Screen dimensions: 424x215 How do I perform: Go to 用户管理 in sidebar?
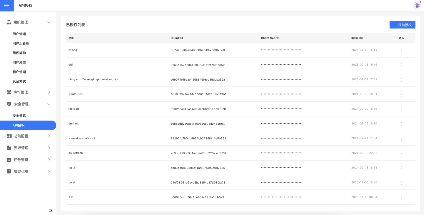[x=19, y=34]
